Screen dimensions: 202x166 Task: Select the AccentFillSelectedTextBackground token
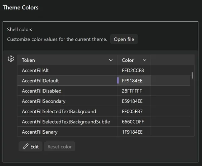[x=59, y=111]
